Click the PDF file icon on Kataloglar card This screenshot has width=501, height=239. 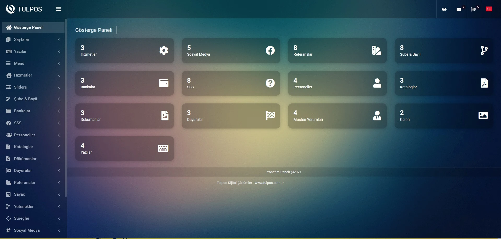(484, 83)
